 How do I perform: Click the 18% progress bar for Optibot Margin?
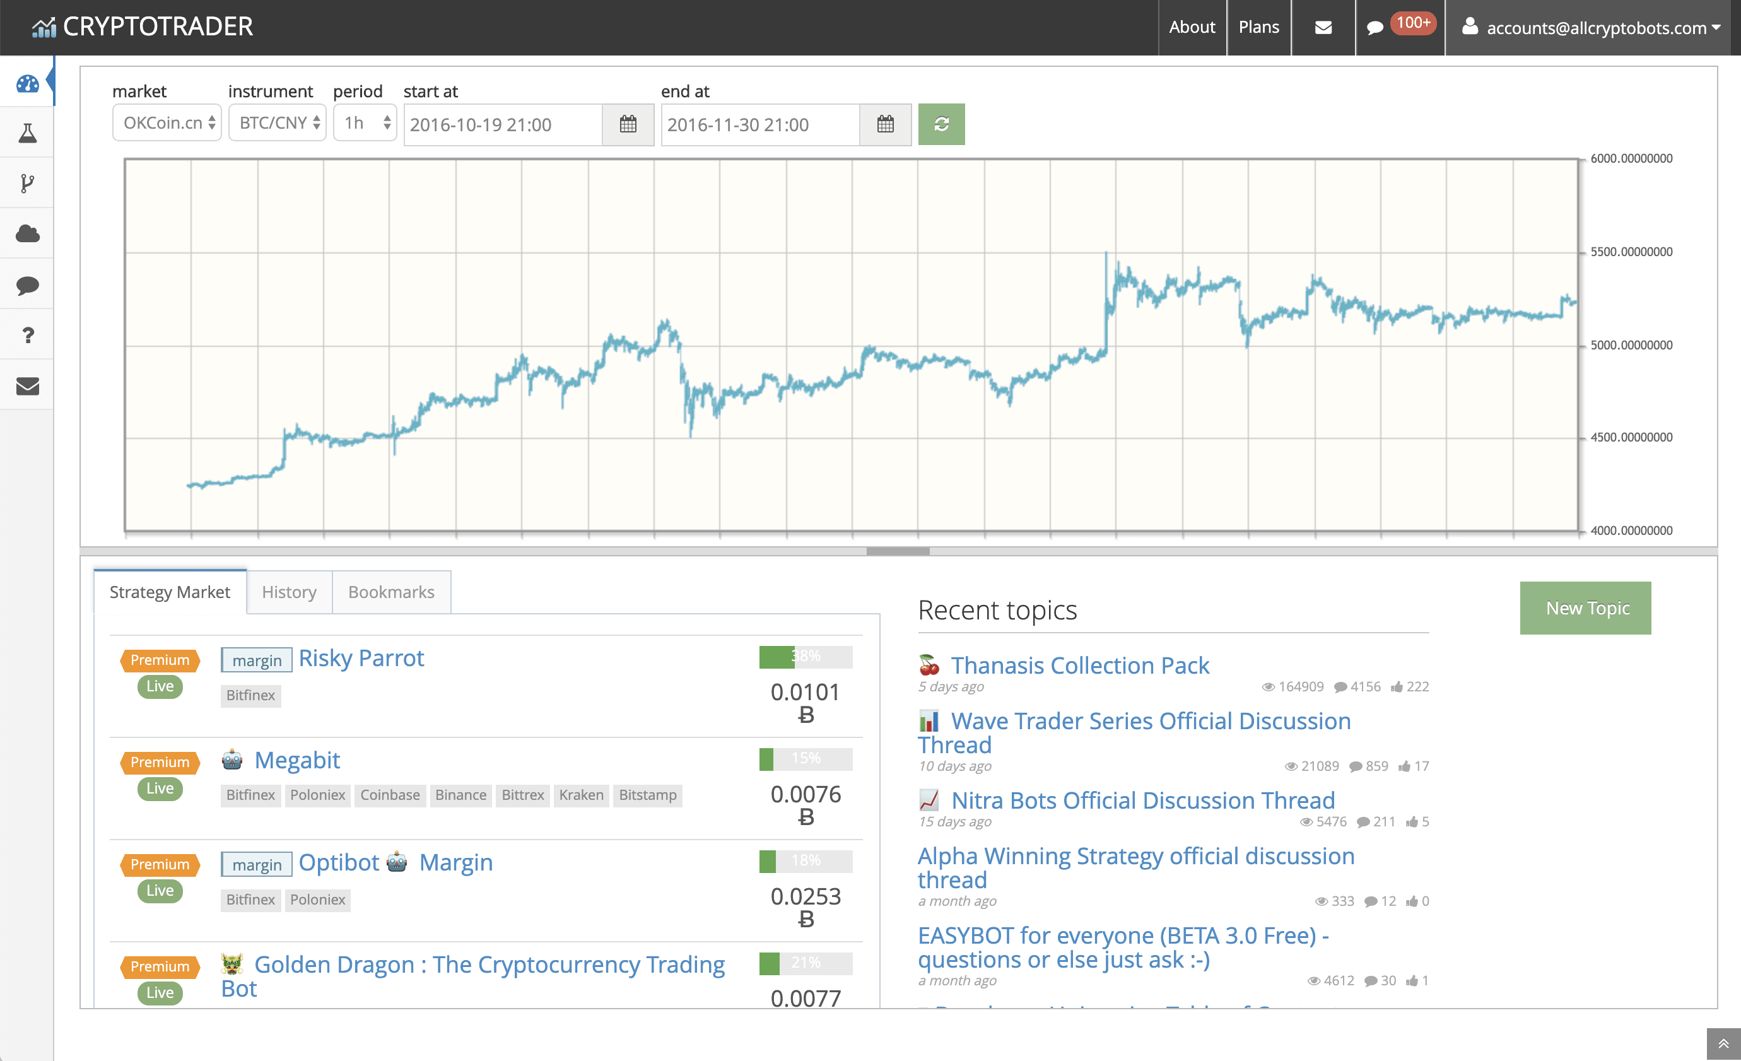point(806,861)
